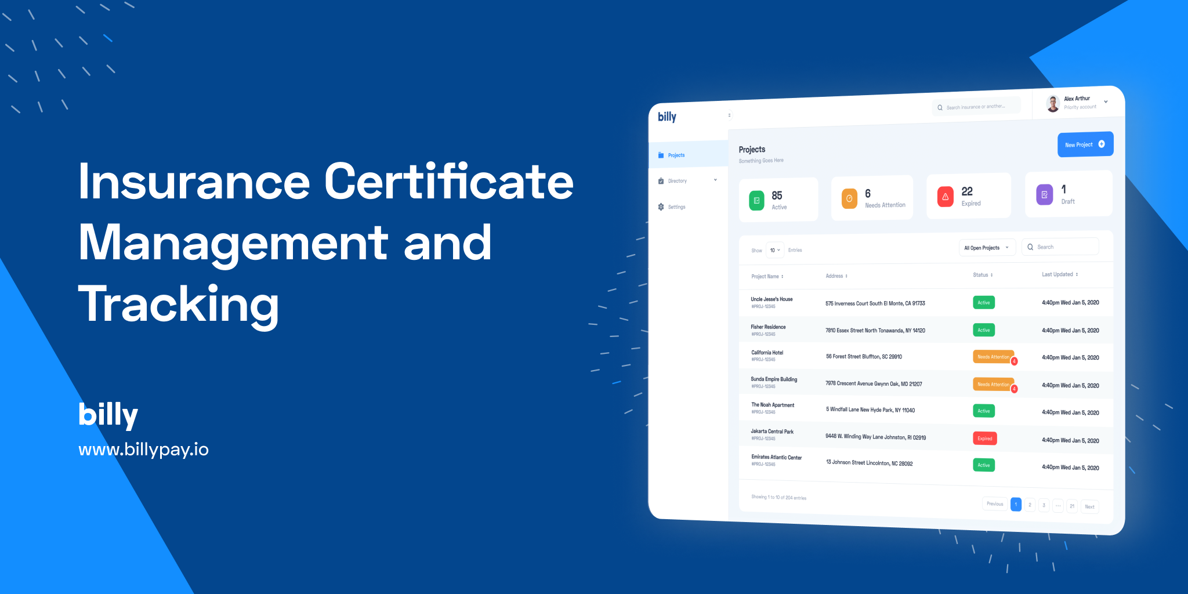Viewport: 1188px width, 594px height.
Task: Click the Projects folder icon in sidebar
Action: click(x=661, y=155)
